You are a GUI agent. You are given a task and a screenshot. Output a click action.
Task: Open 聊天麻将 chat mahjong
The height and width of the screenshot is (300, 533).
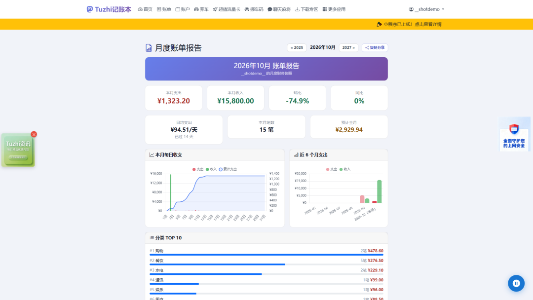coord(279,9)
